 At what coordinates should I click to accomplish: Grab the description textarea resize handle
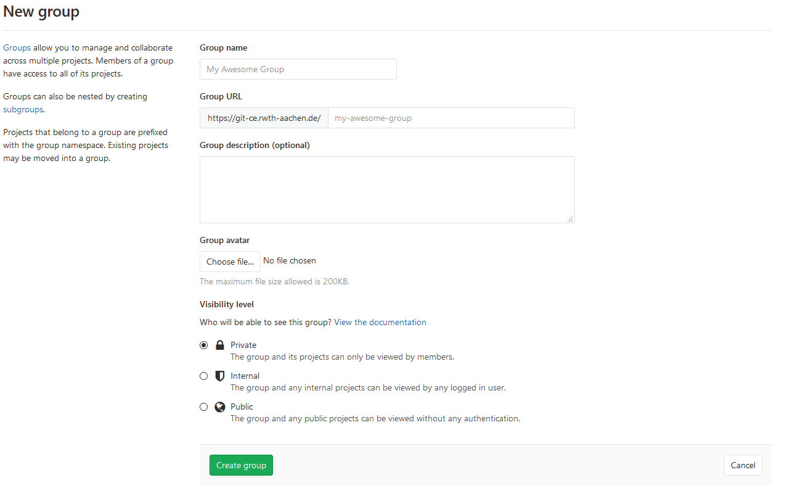pos(570,218)
